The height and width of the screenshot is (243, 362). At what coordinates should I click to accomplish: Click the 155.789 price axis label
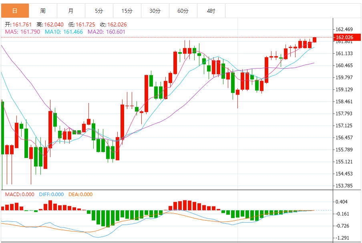click(x=344, y=150)
